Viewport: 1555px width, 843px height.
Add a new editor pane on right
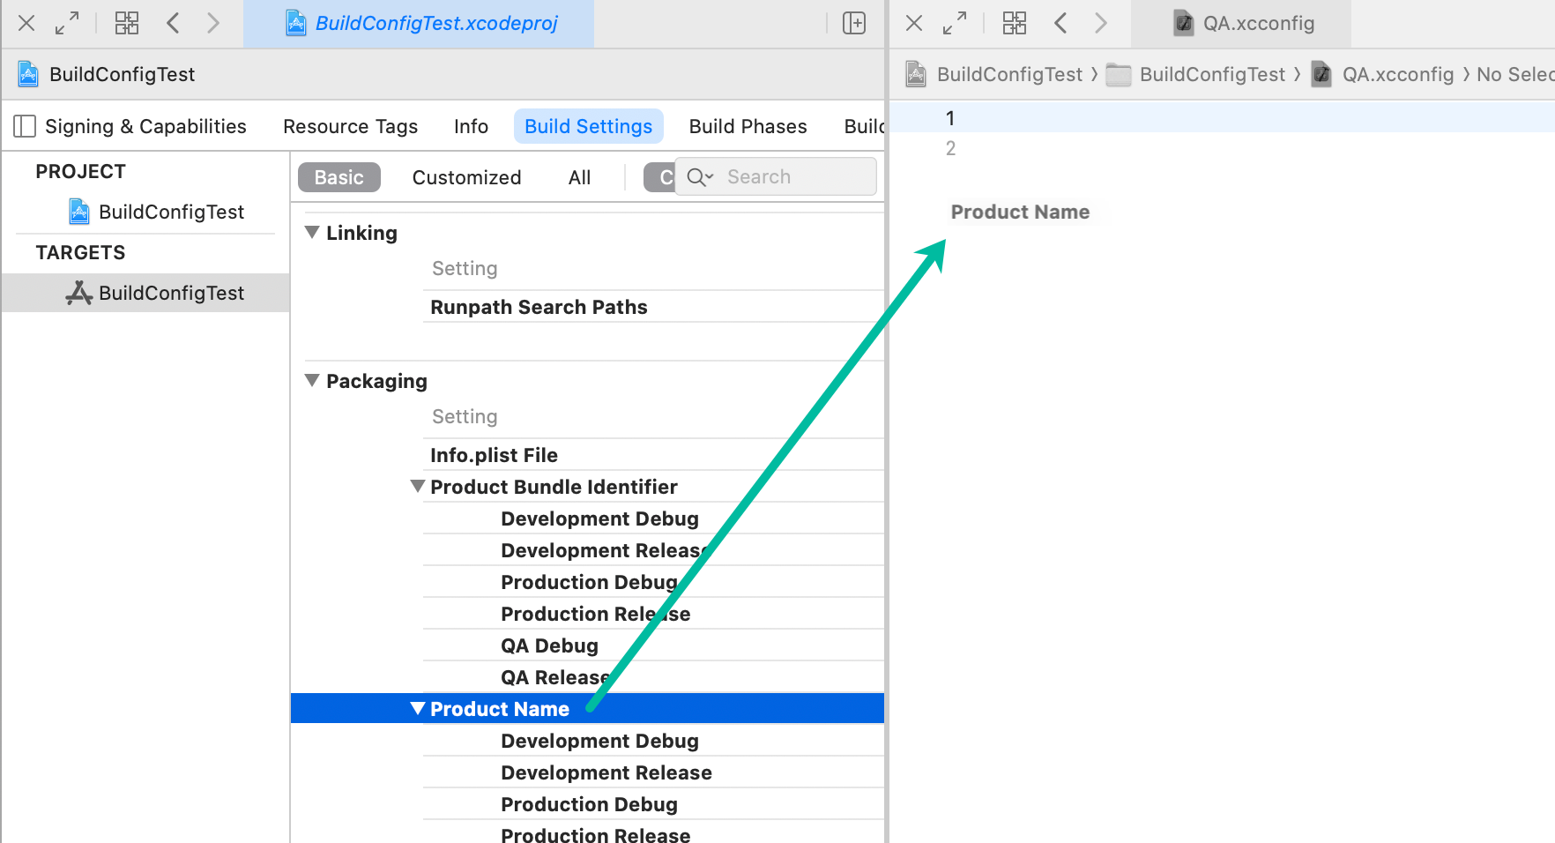[x=853, y=23]
